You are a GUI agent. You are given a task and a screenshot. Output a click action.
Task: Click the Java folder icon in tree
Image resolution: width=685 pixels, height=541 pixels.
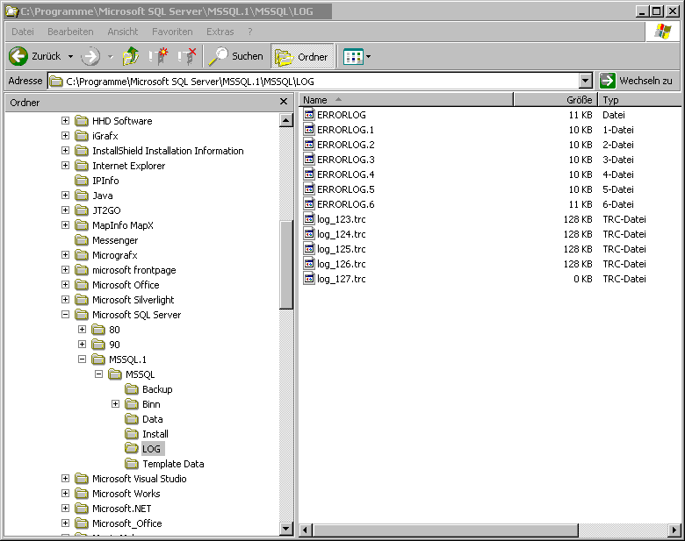click(x=82, y=196)
